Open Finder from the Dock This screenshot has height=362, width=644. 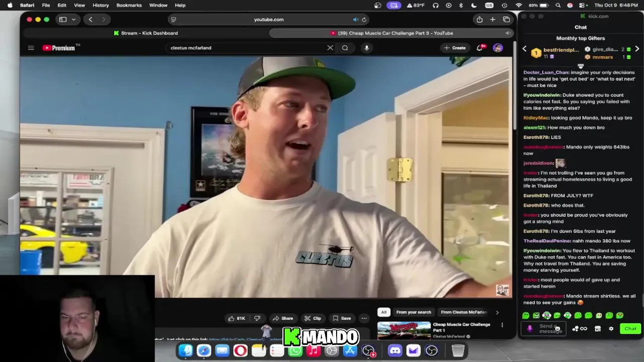coord(186,350)
